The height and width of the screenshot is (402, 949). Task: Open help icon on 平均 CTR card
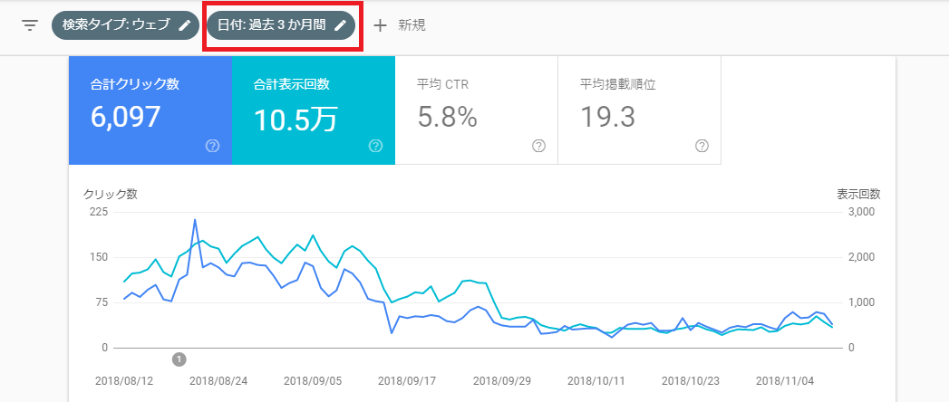pos(538,146)
